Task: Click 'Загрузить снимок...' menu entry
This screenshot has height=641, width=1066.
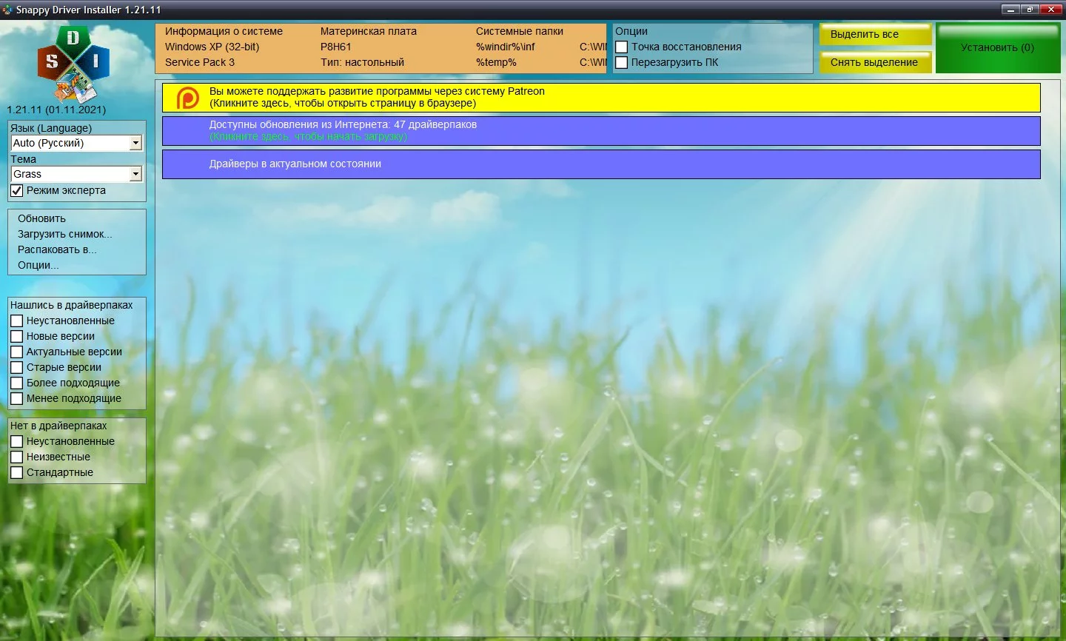Action: tap(65, 234)
